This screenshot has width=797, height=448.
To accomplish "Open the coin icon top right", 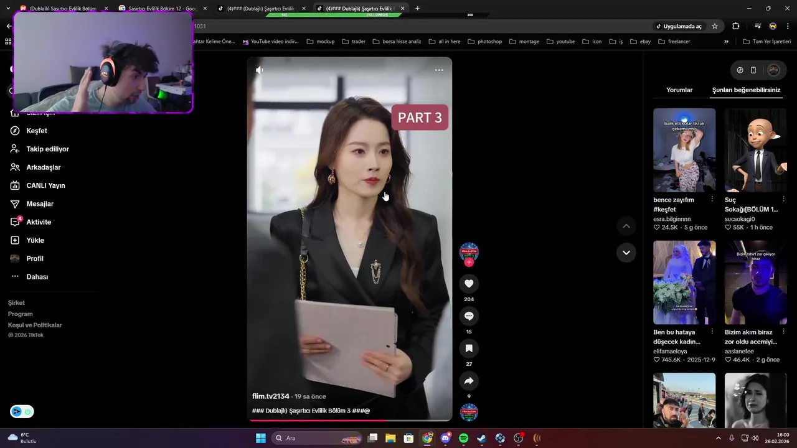I will 740,70.
